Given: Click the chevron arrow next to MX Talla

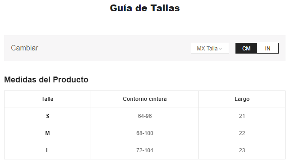Looking at the screenshot, I should click(220, 49).
